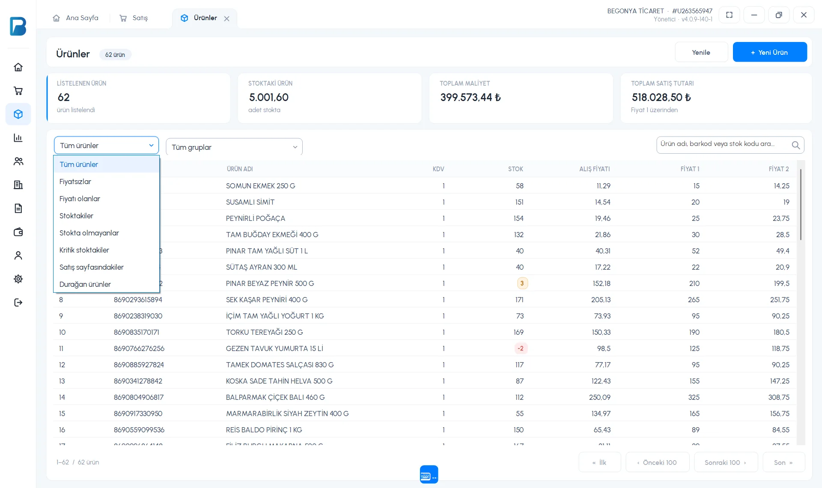Click the Yeni Ürün button

(770, 52)
